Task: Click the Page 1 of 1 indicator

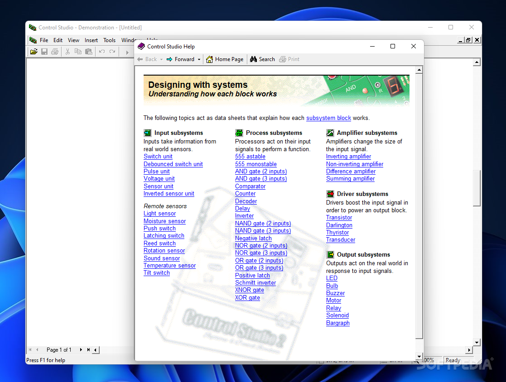Action: [59, 350]
